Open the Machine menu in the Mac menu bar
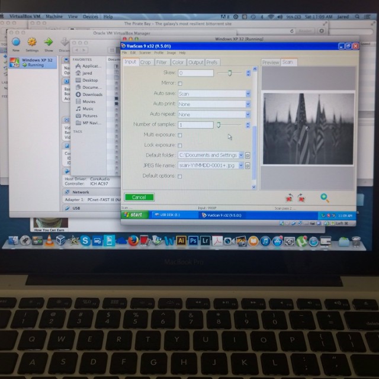379x379 pixels. (54, 17)
